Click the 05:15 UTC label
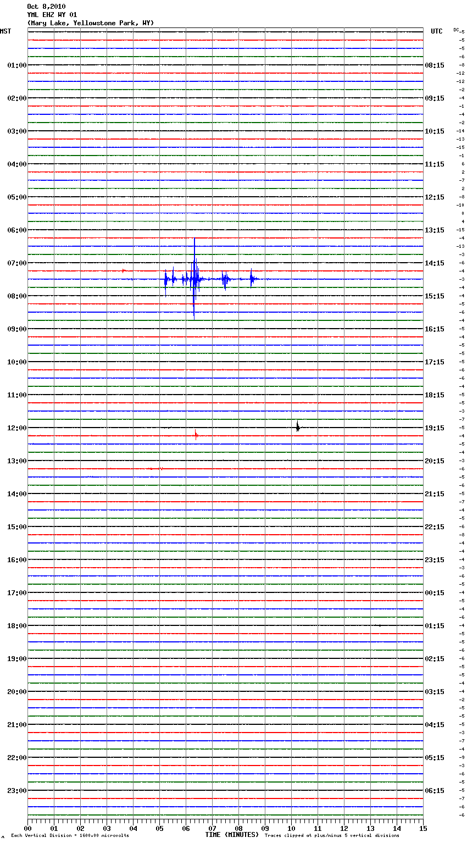The height and width of the screenshot is (843, 467). pos(435,758)
